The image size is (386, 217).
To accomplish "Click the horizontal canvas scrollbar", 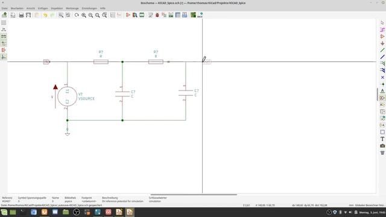I will [194, 195].
